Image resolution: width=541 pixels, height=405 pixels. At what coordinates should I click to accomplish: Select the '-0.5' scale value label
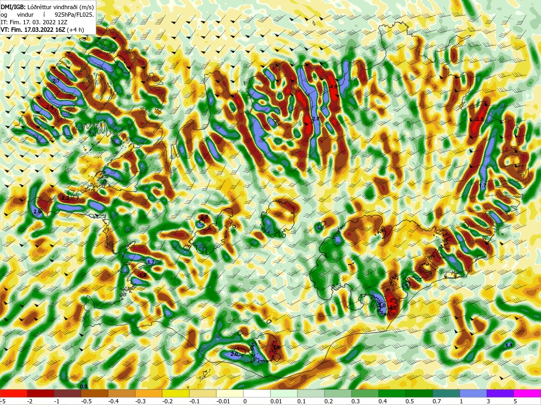[x=86, y=401]
